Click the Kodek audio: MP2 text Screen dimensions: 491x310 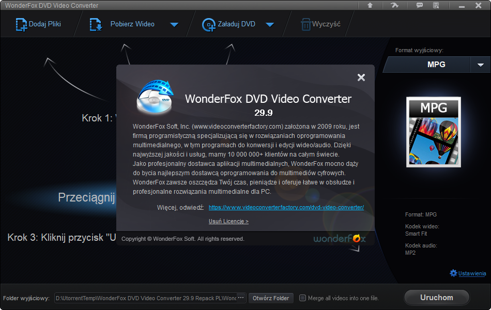[421, 249]
